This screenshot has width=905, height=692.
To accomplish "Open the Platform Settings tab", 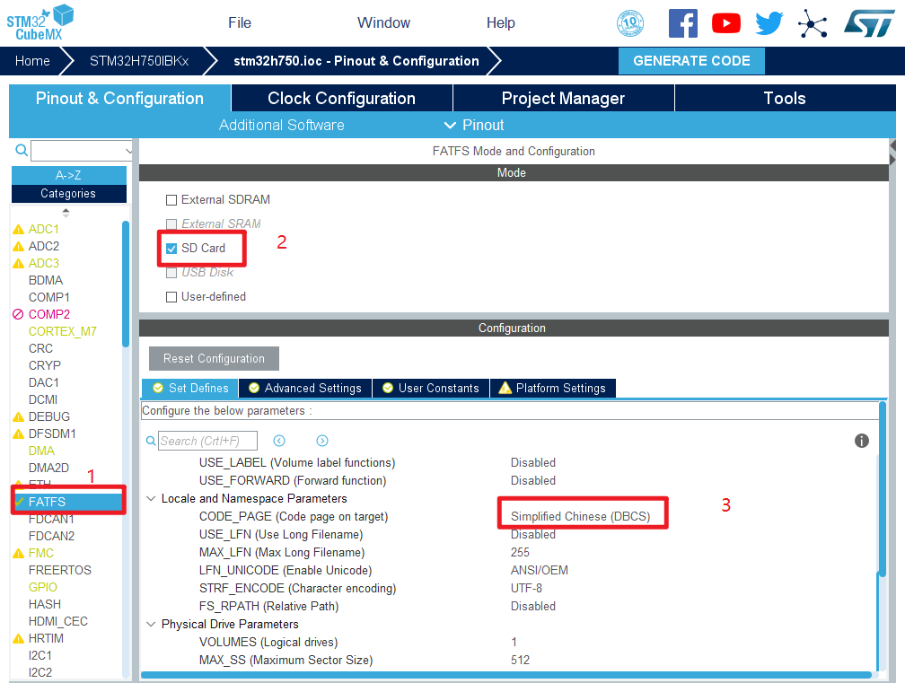I will coord(553,389).
